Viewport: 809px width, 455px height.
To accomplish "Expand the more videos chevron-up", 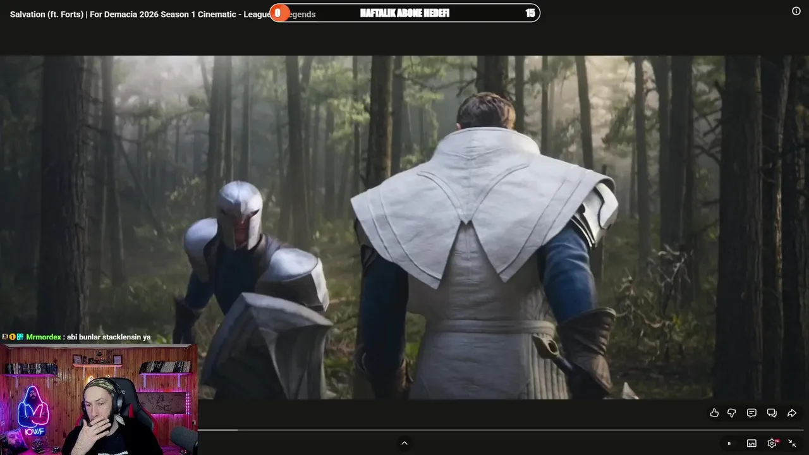I will pyautogui.click(x=404, y=443).
